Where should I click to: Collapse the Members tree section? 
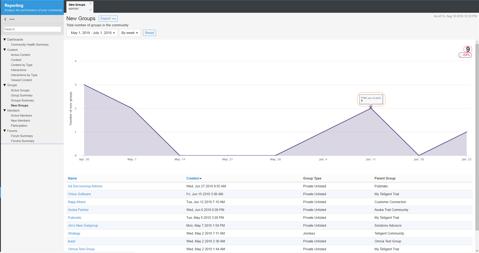click(x=4, y=110)
